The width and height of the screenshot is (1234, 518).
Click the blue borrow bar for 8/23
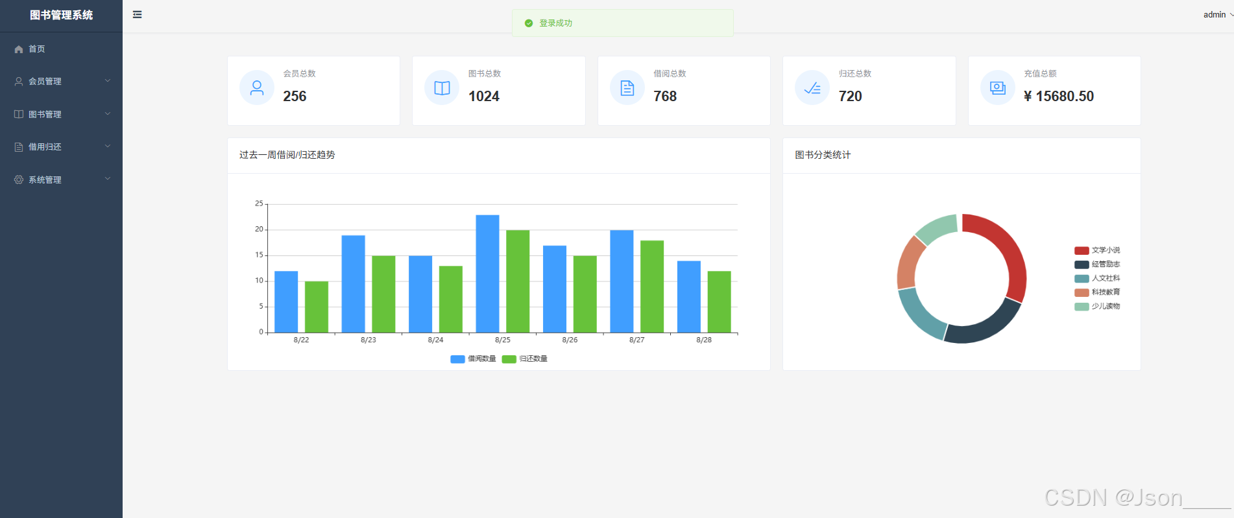[353, 284]
